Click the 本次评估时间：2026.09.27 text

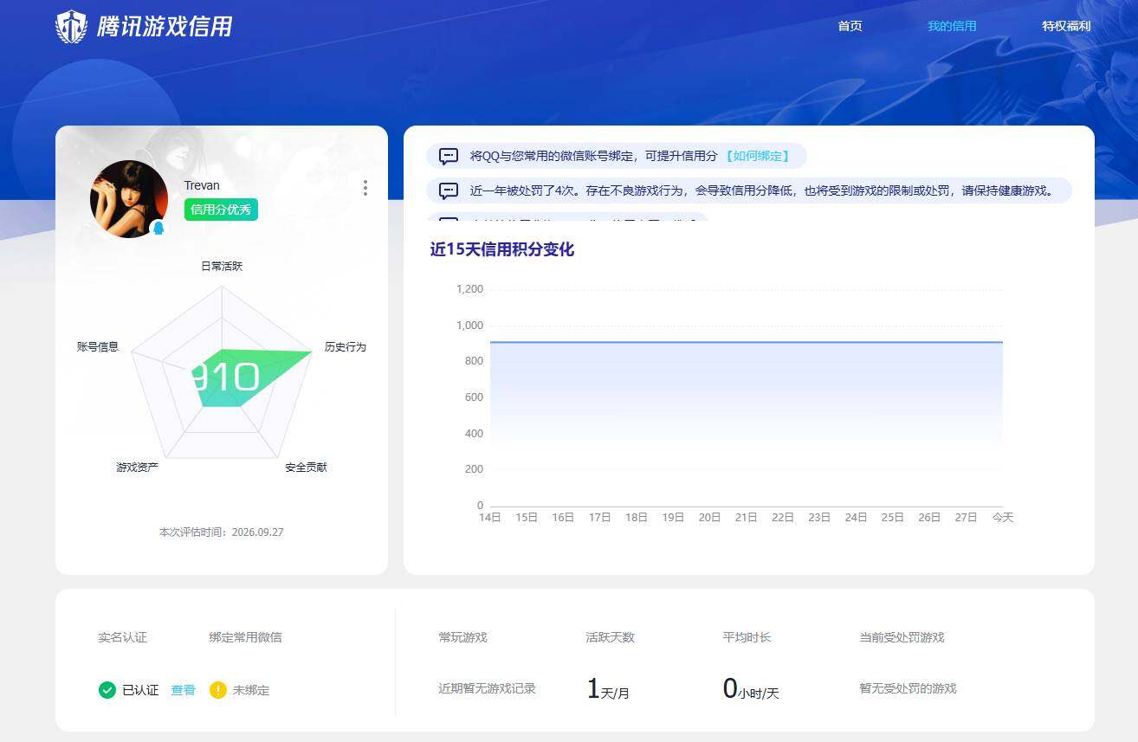(222, 532)
